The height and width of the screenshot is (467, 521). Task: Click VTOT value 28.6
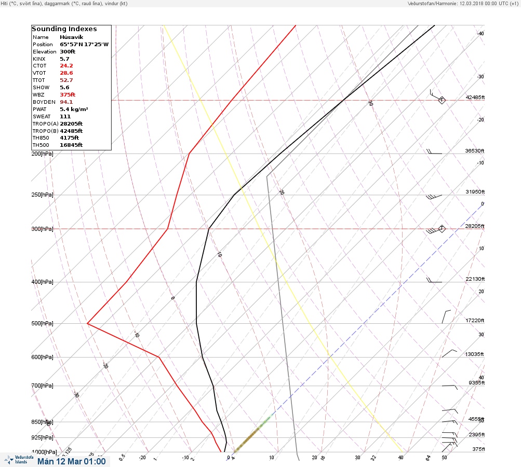click(x=66, y=73)
